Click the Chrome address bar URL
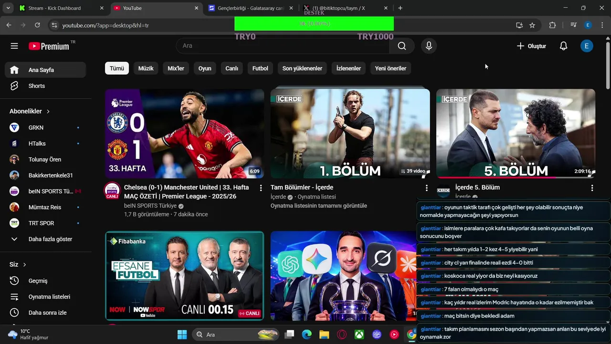611x344 pixels. pyautogui.click(x=105, y=25)
